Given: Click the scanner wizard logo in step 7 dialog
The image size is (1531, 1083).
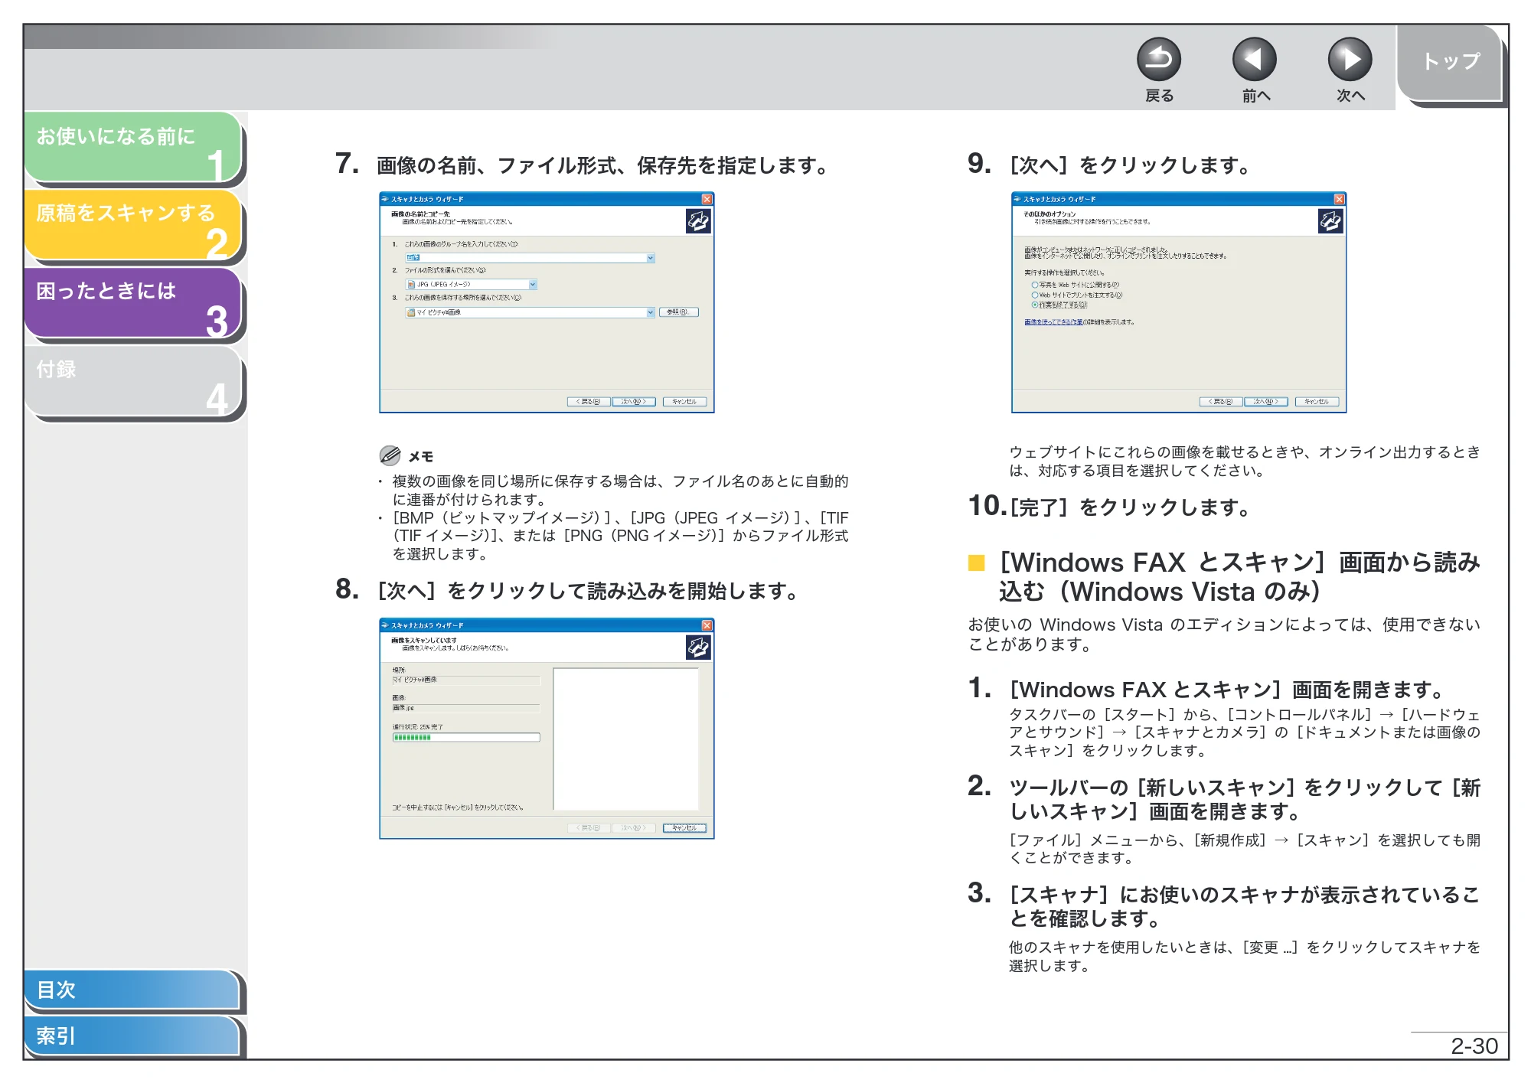Looking at the screenshot, I should click(697, 221).
